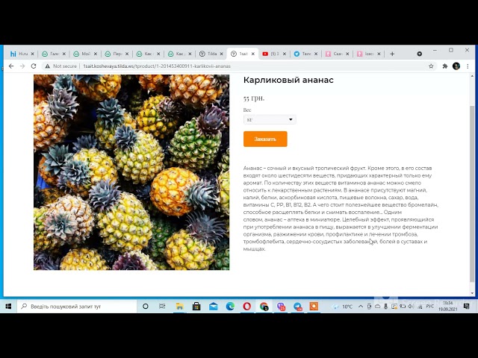Click the product title Карликовый ананас

click(288, 80)
